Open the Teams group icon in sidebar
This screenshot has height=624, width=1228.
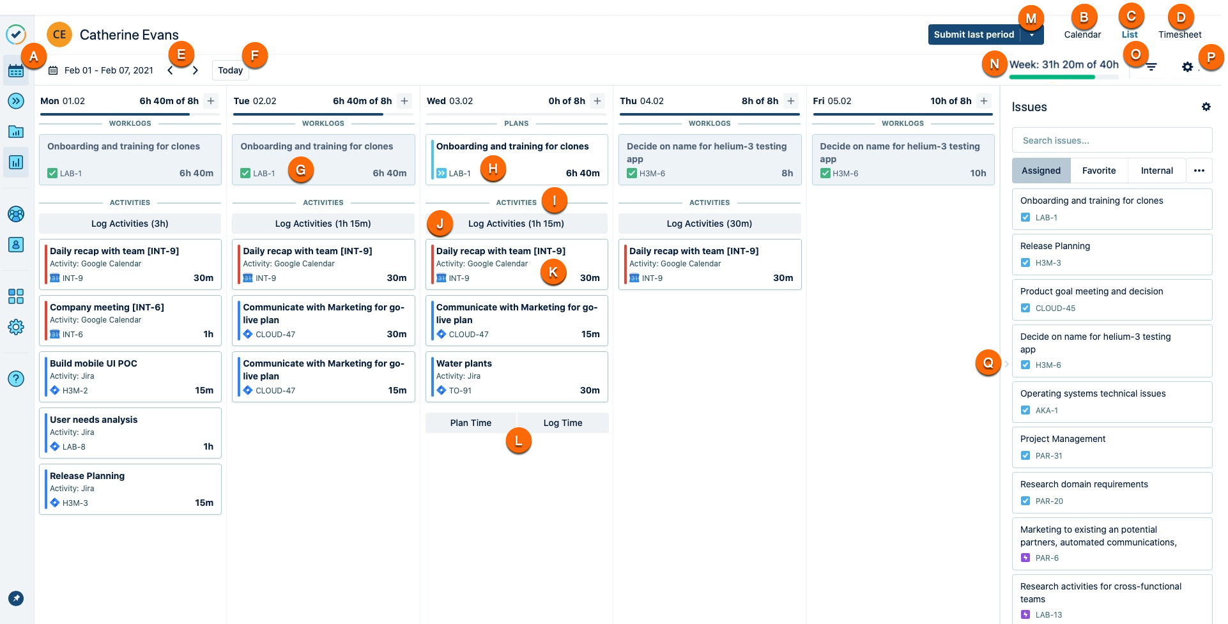pyautogui.click(x=16, y=214)
